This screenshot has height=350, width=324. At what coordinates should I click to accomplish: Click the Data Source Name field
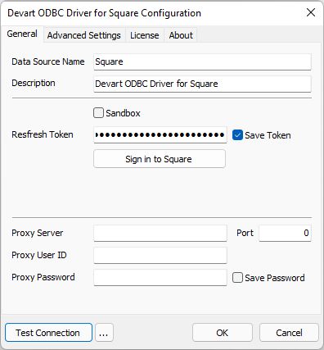202,61
